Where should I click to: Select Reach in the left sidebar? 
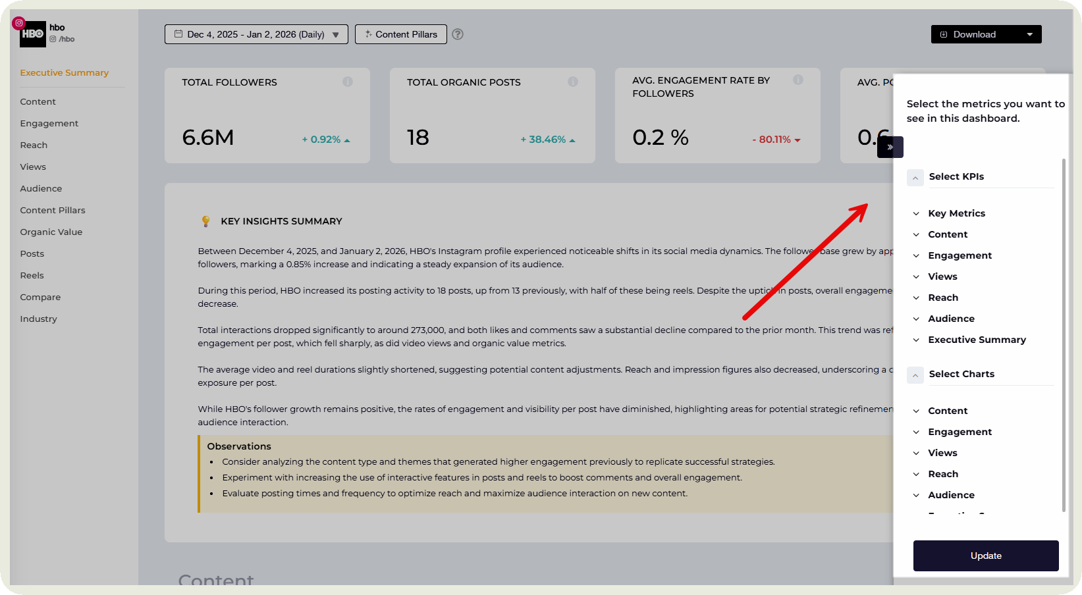point(34,145)
